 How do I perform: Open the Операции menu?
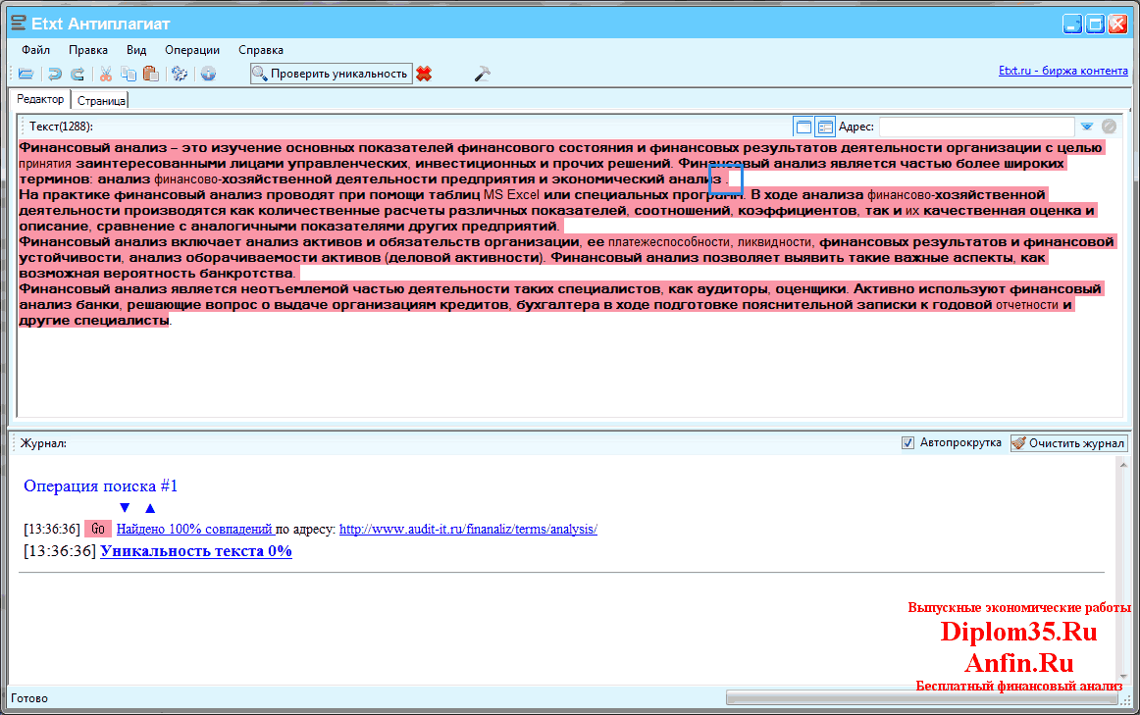point(192,49)
